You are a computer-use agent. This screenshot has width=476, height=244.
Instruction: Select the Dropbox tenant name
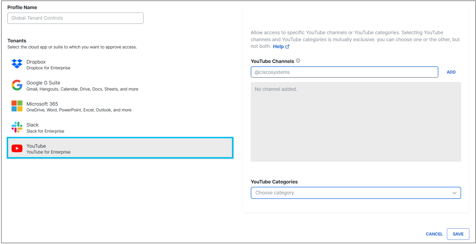tap(36, 62)
